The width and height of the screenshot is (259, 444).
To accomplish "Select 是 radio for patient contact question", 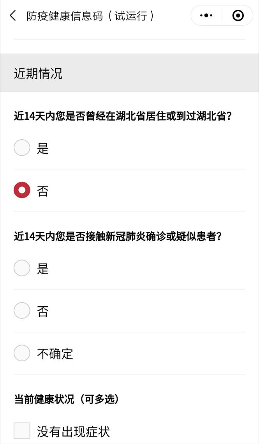I will [22, 268].
